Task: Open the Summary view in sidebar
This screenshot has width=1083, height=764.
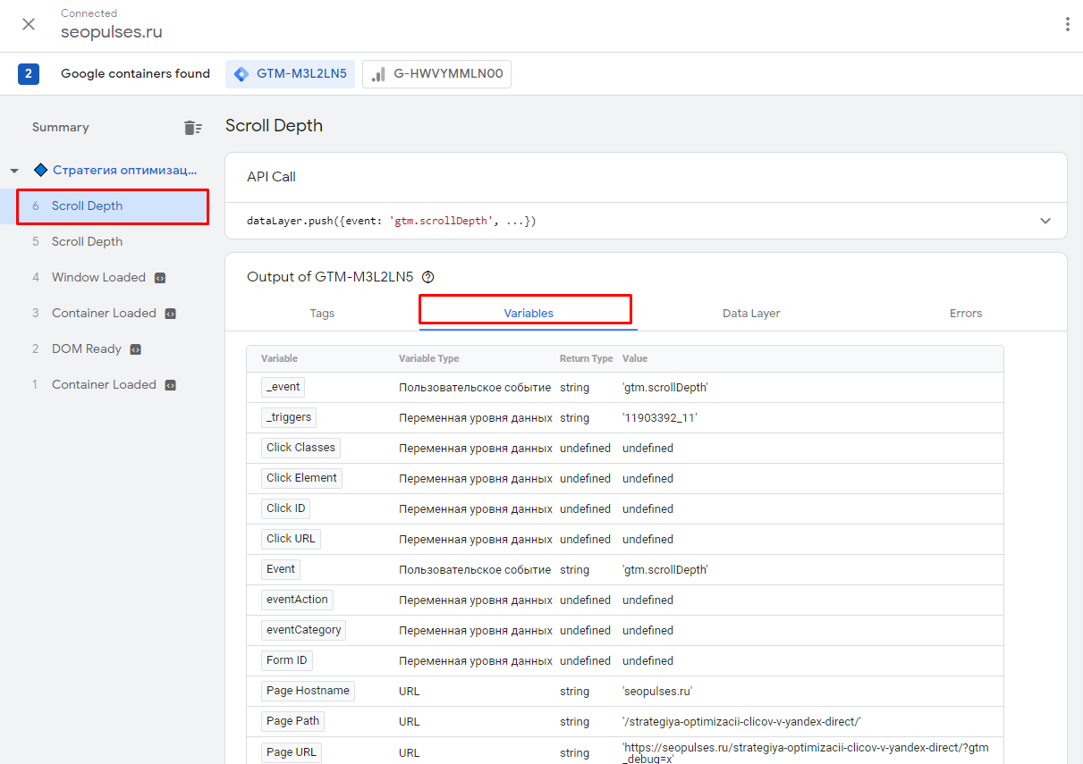Action: click(61, 128)
